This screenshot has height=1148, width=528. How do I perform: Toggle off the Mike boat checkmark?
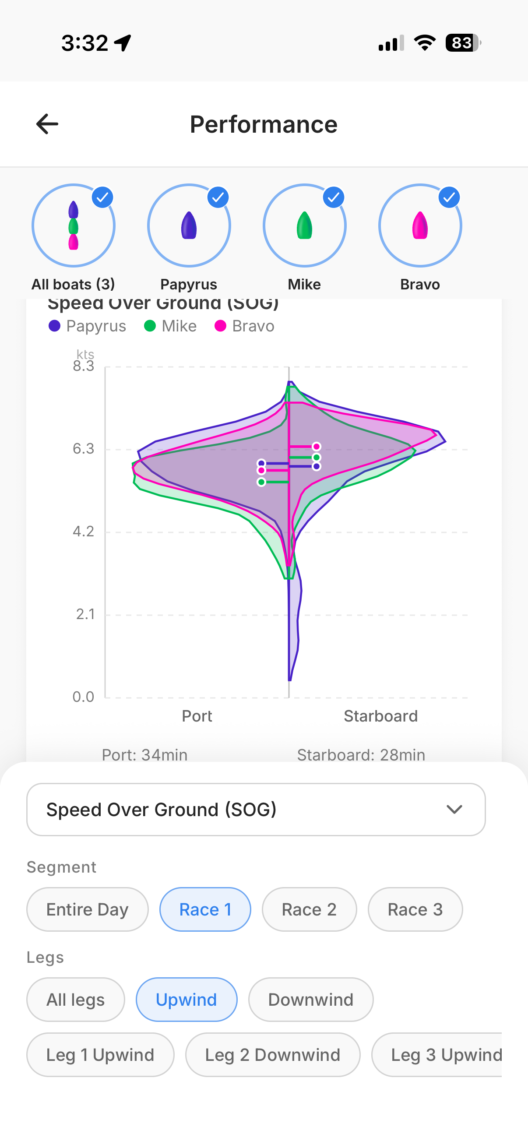(x=333, y=197)
